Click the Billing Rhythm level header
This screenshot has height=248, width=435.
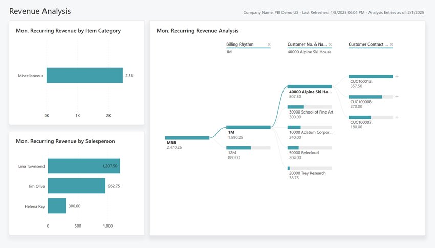[x=240, y=44]
